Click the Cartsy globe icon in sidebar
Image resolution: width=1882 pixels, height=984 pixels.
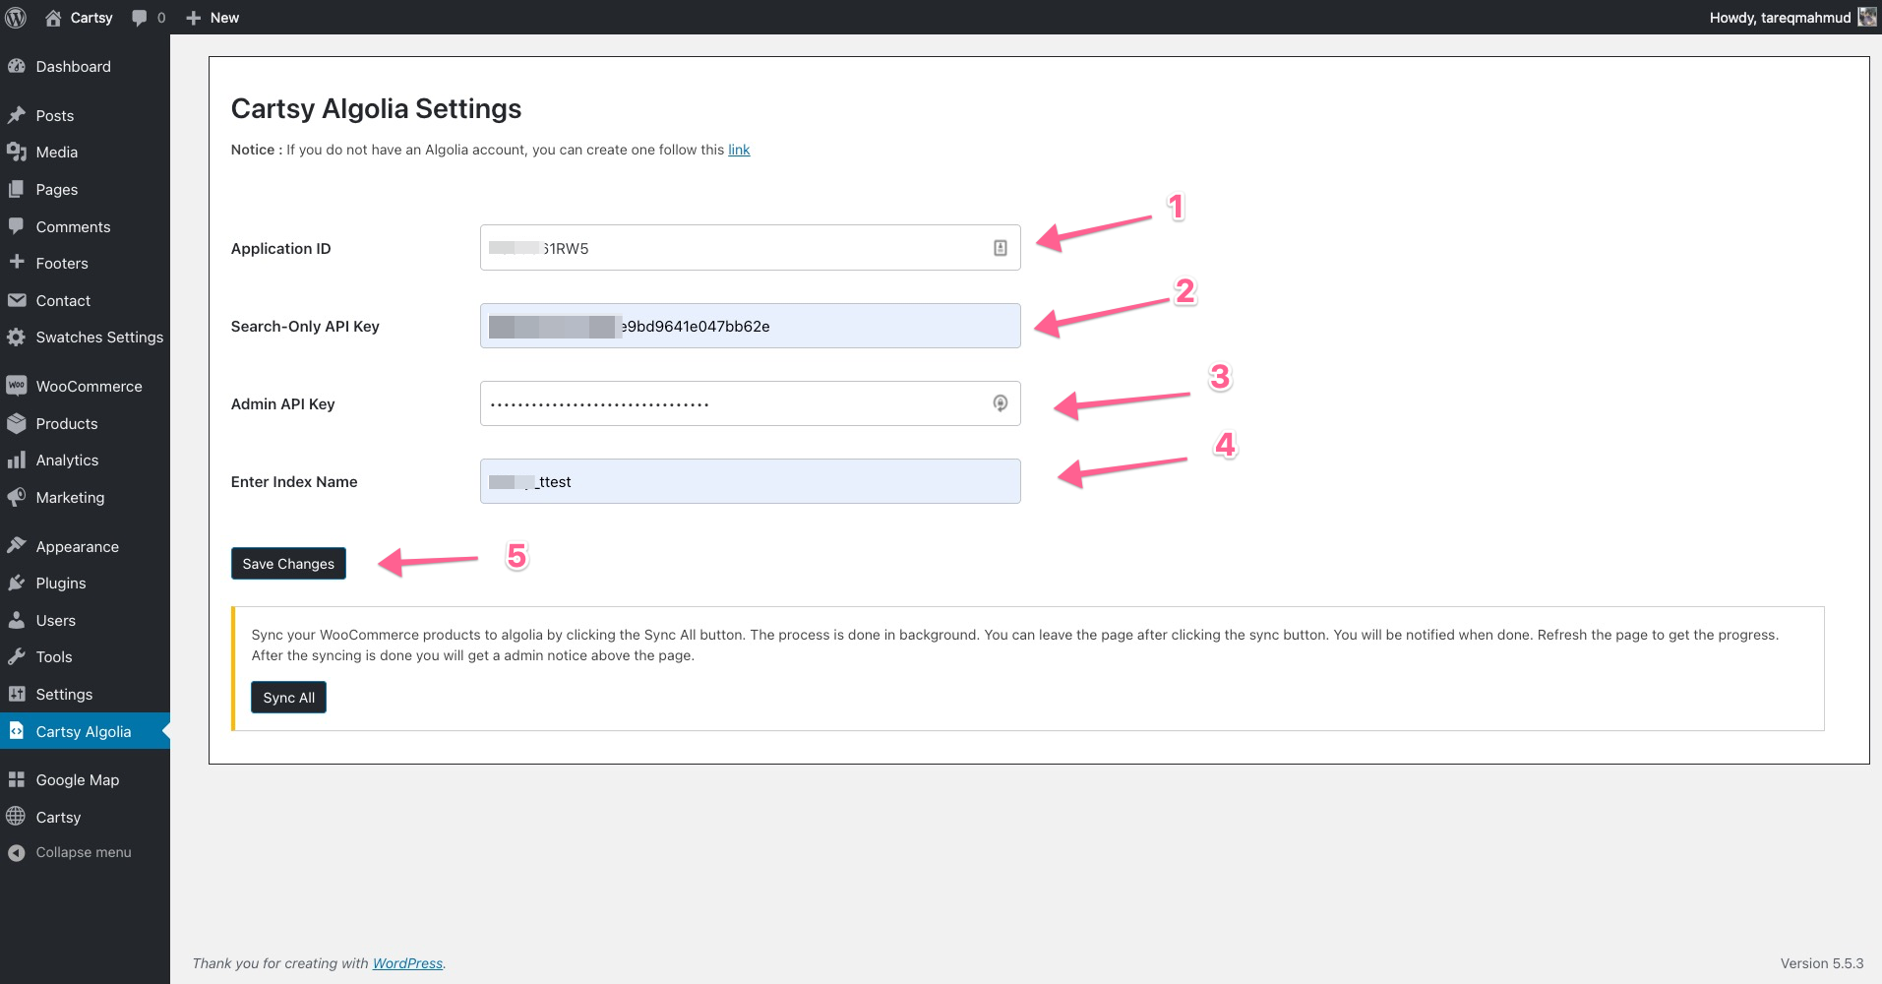pyautogui.click(x=17, y=817)
